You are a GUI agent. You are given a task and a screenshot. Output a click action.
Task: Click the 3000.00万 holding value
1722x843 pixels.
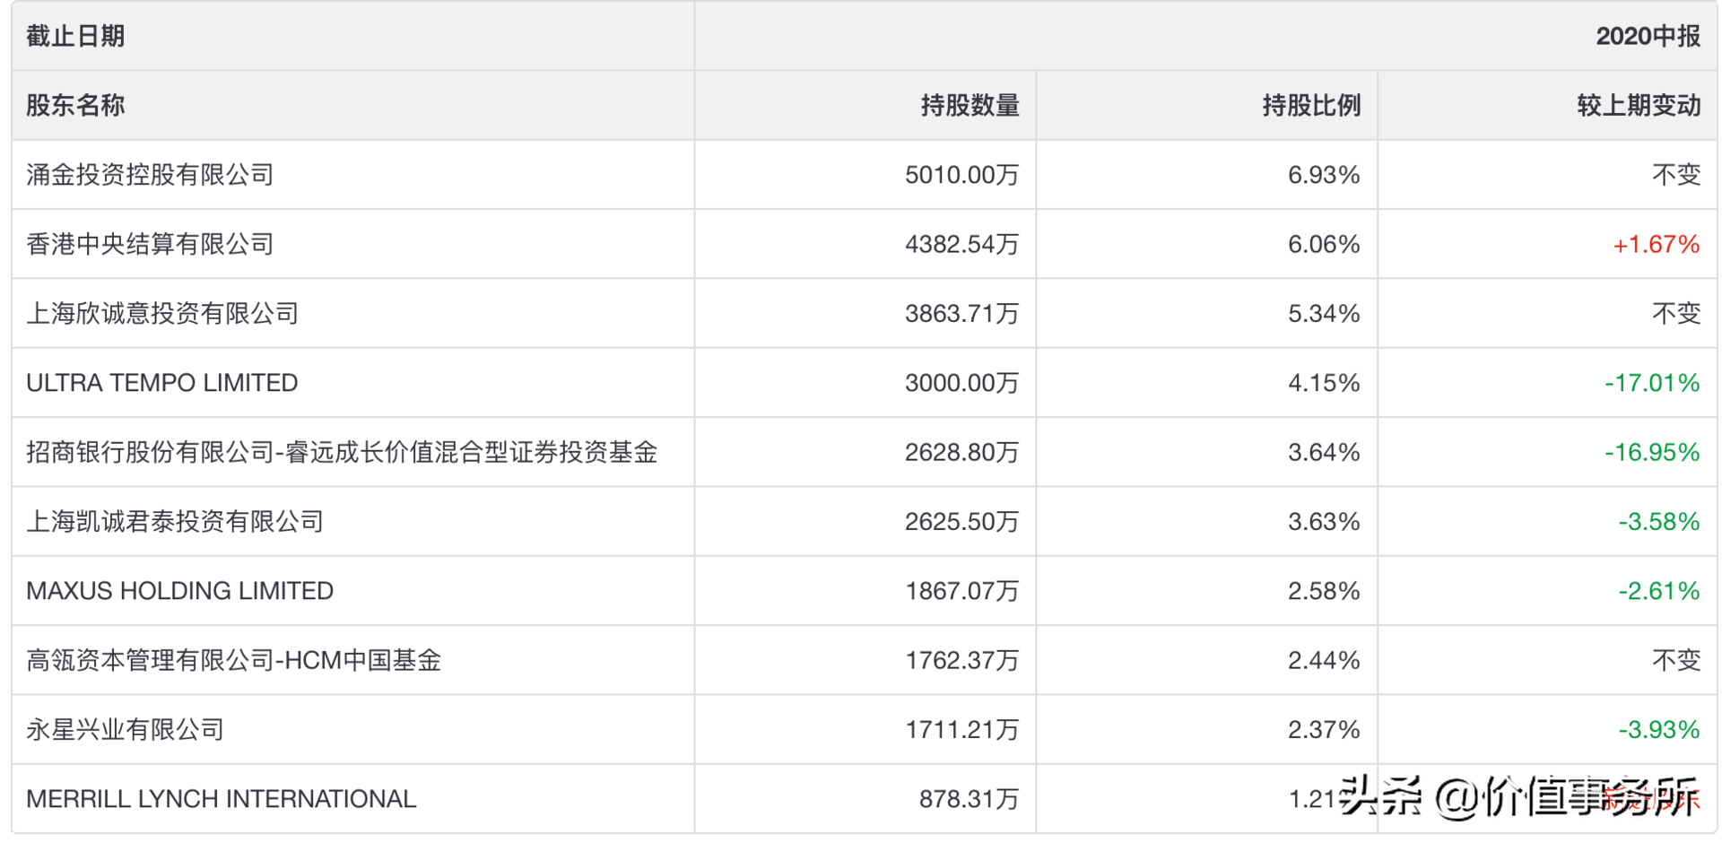[961, 383]
